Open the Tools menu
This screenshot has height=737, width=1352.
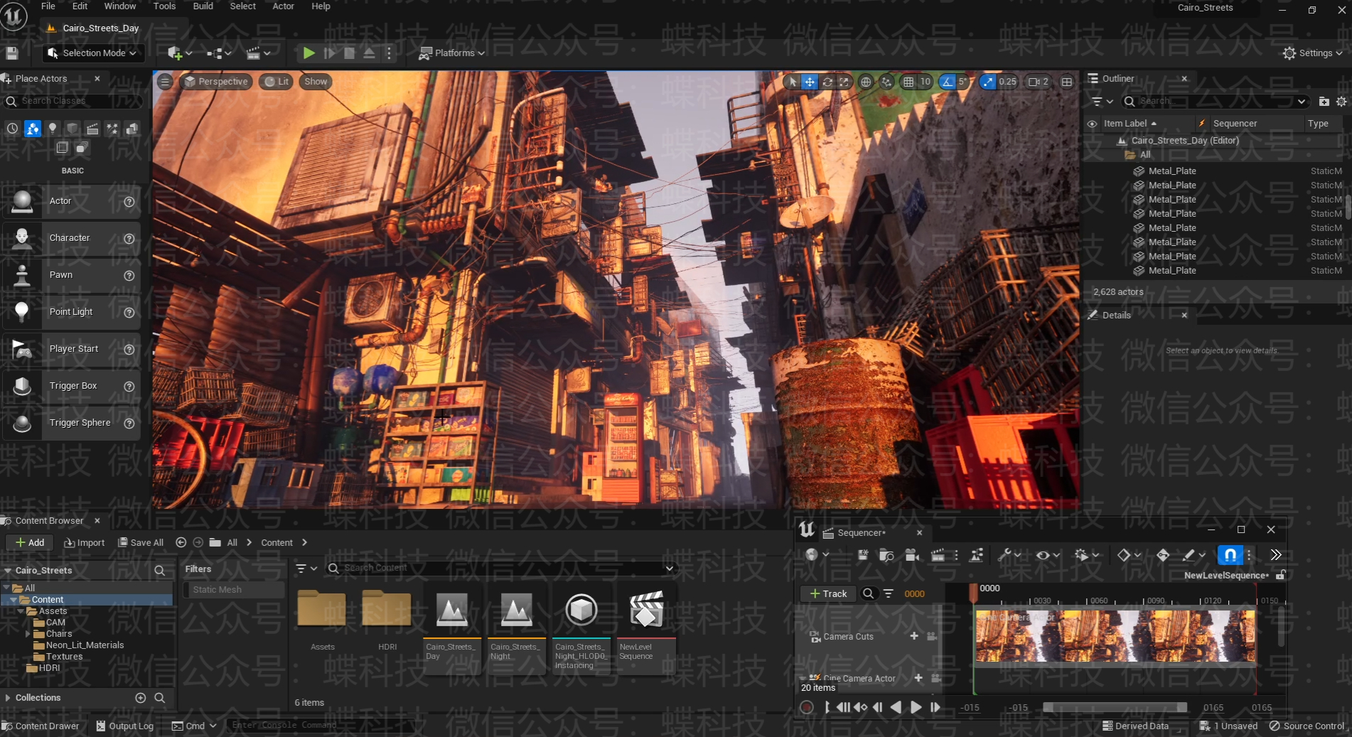pyautogui.click(x=164, y=6)
